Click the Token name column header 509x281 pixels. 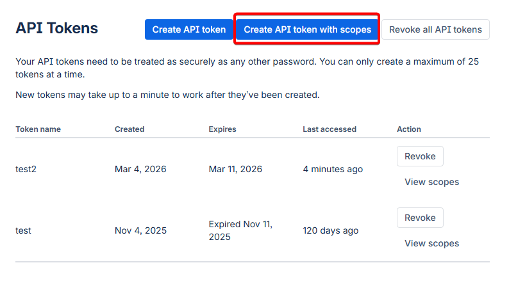tap(38, 129)
